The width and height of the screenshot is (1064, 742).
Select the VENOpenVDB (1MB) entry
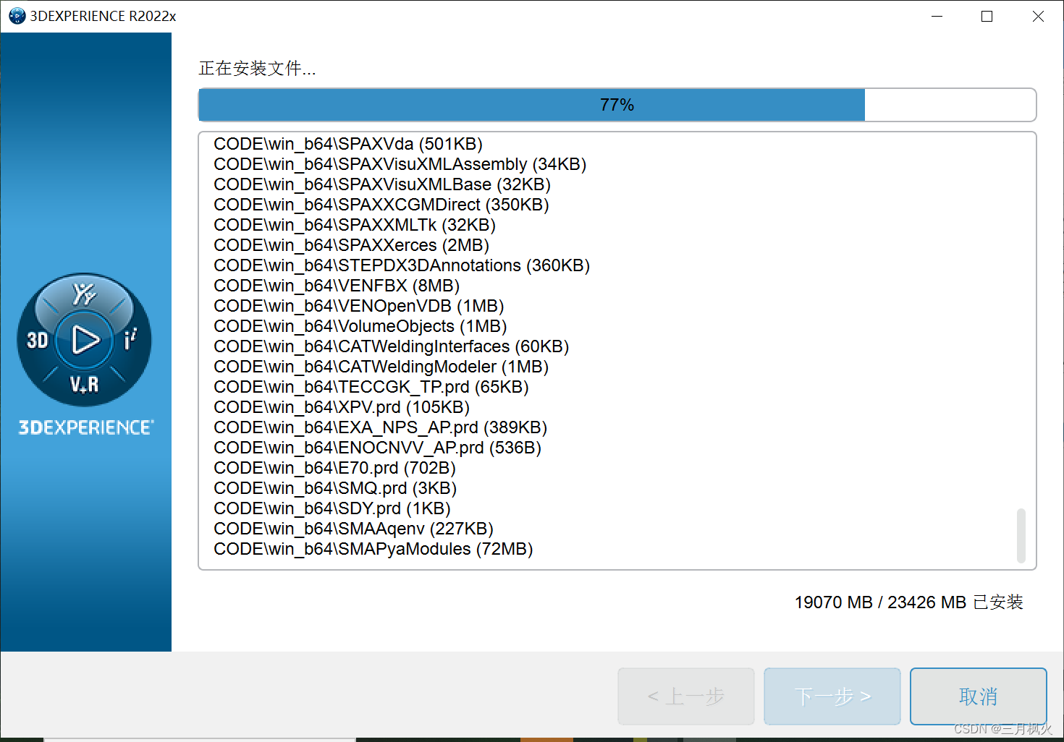pyautogui.click(x=359, y=306)
